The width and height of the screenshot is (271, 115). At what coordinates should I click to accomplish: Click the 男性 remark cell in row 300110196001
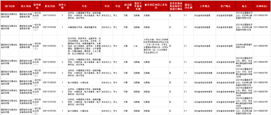(244, 62)
